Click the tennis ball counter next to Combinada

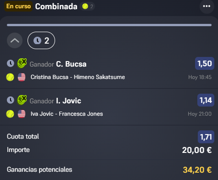pos(87,6)
